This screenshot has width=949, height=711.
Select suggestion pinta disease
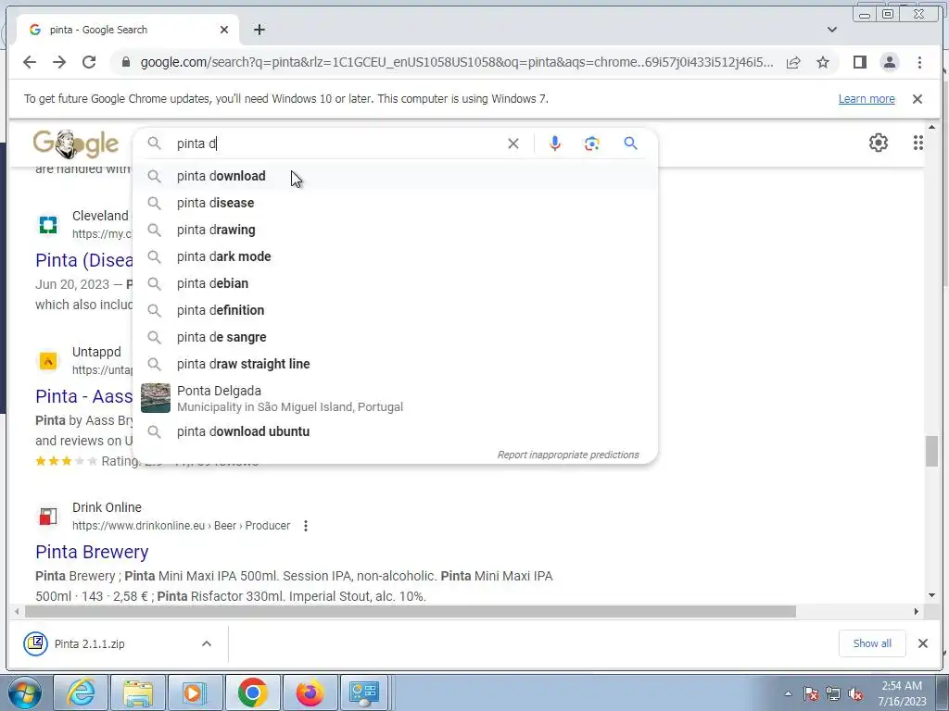[395, 203]
